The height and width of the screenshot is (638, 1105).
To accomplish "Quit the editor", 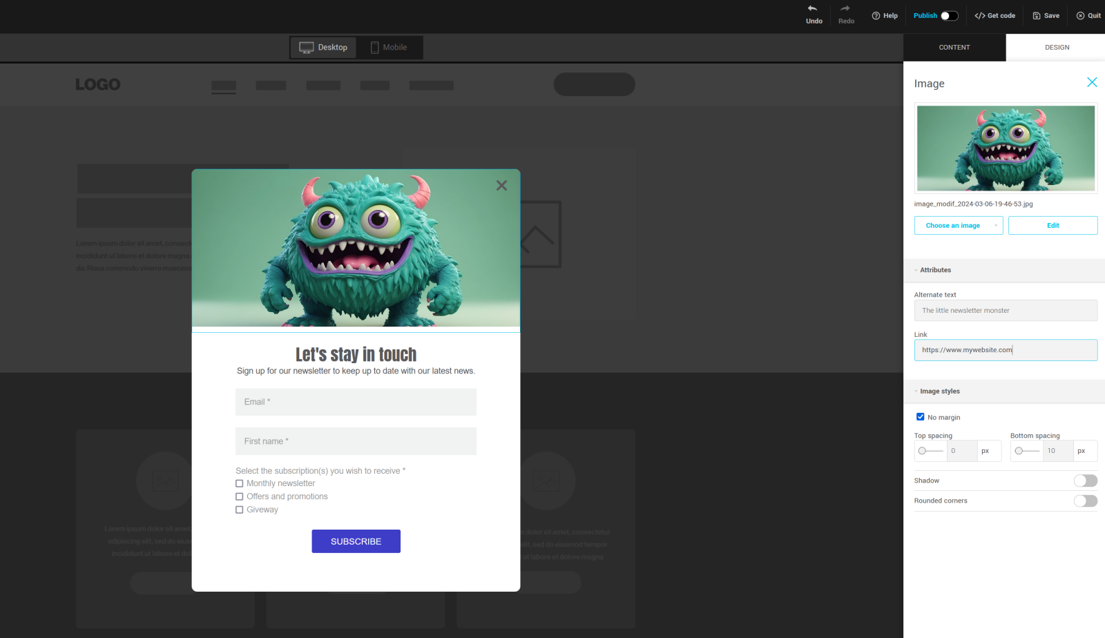I will click(x=1088, y=16).
